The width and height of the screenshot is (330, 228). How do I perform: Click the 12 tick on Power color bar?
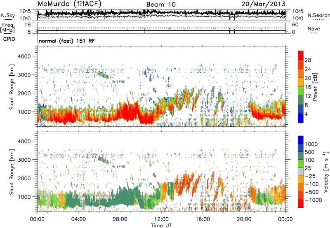pos(308,96)
